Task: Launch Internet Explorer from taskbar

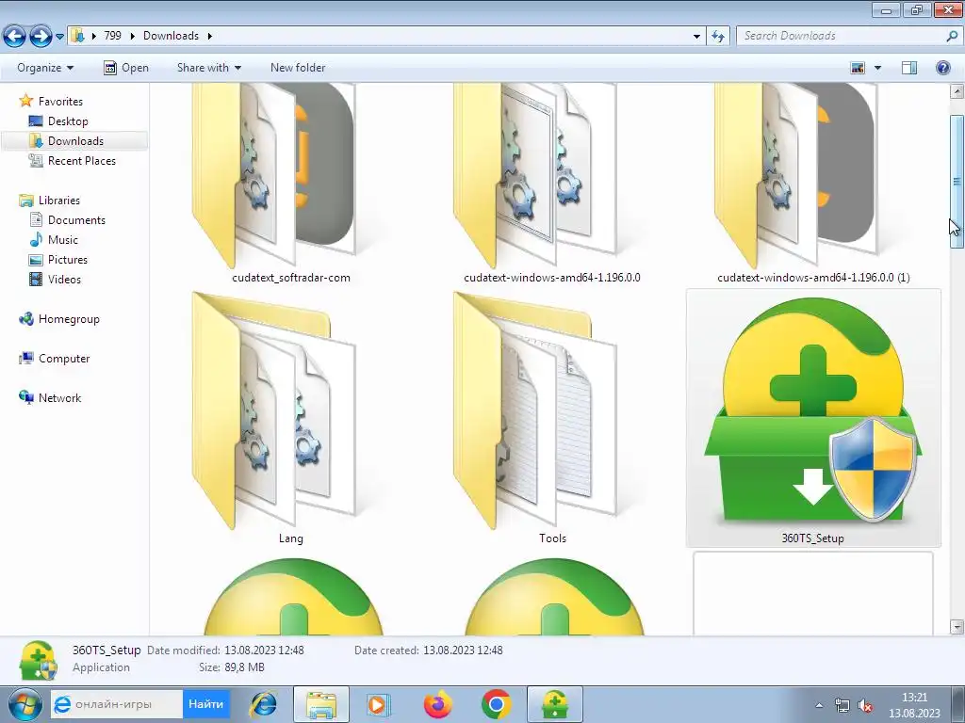Action: point(263,704)
